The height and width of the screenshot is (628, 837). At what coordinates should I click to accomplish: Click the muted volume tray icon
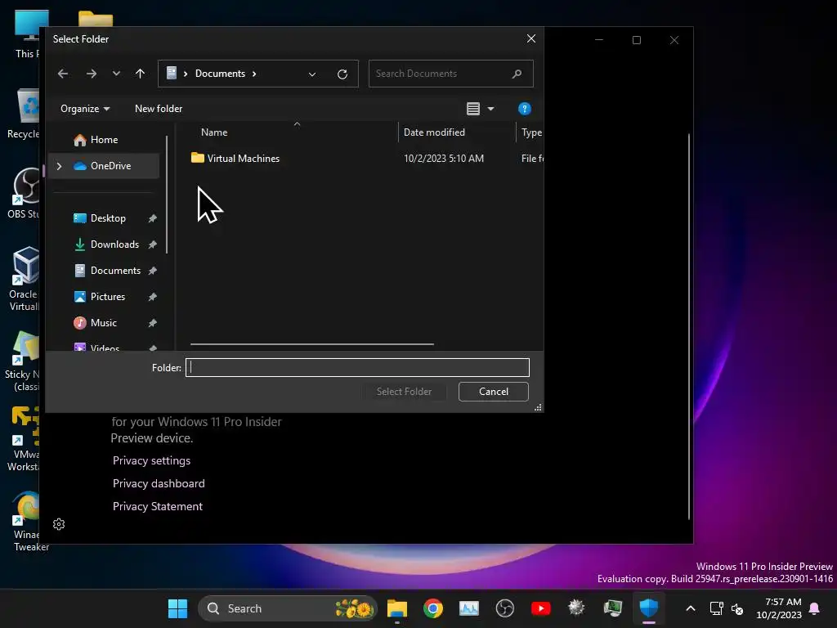tap(737, 608)
